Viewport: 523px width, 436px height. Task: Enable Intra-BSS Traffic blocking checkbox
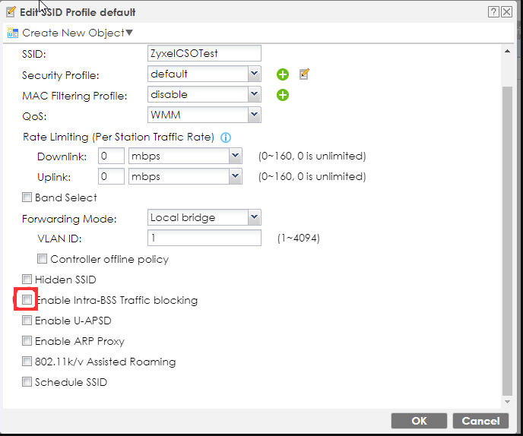[x=27, y=300]
